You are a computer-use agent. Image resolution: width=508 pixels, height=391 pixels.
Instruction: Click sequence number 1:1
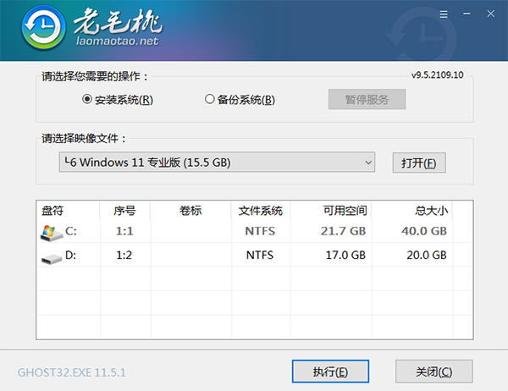click(124, 231)
